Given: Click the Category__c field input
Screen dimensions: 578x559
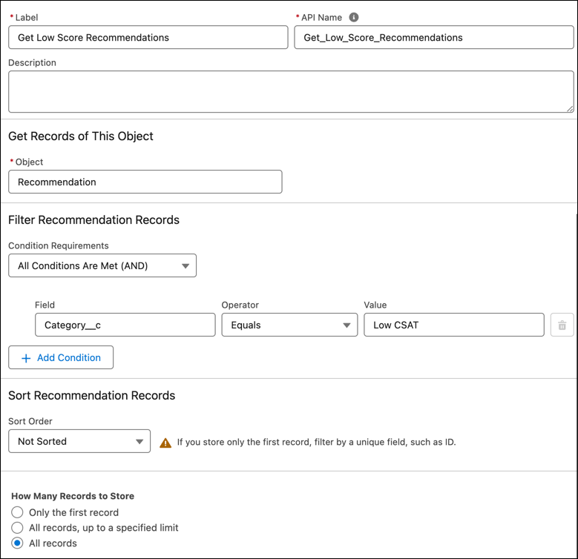Looking at the screenshot, I should (x=125, y=325).
